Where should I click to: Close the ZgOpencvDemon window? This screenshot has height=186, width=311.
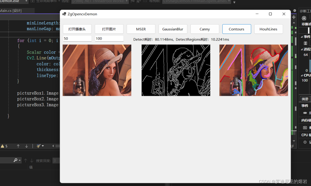point(284,14)
